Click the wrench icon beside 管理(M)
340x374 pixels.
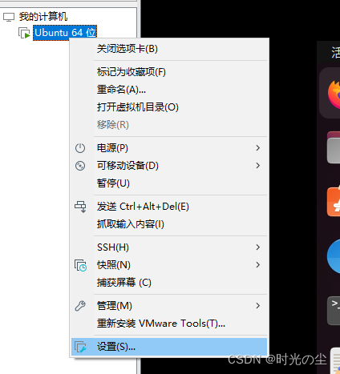tap(80, 306)
